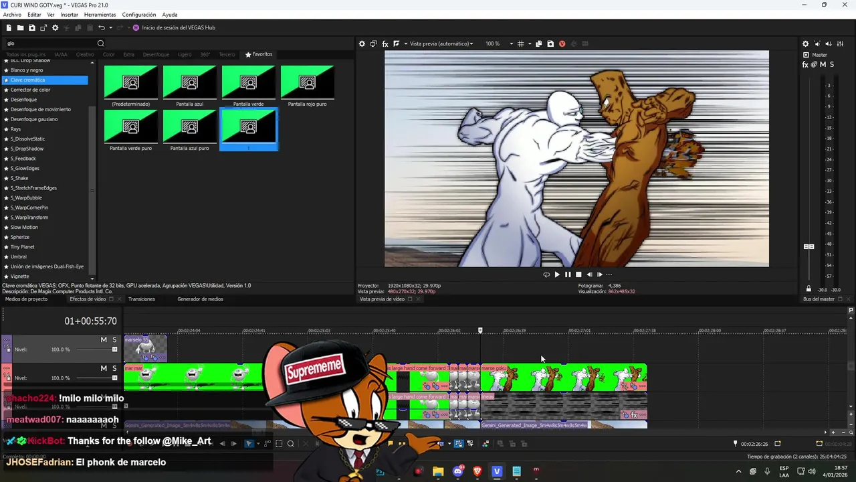Choose the Pantalla azul preset thumbnail
The height and width of the screenshot is (482, 856).
190,86
